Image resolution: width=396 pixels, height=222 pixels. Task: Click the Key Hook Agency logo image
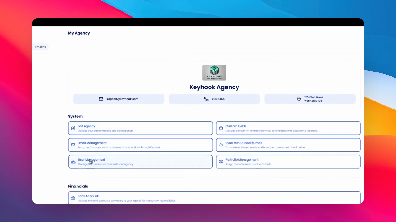(x=214, y=73)
